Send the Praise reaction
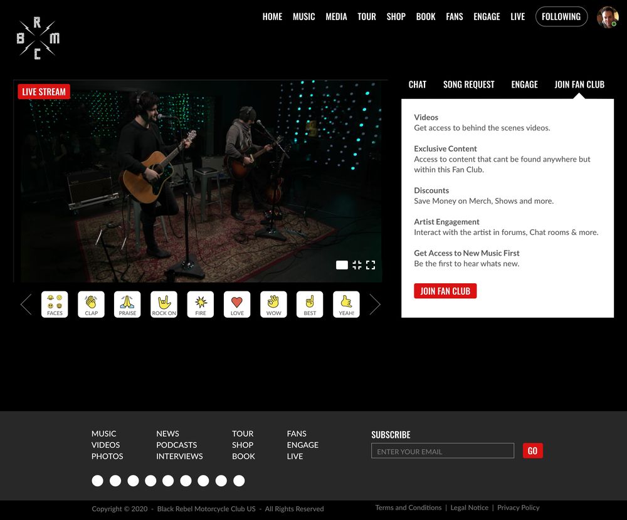The height and width of the screenshot is (520, 627). pyautogui.click(x=127, y=304)
